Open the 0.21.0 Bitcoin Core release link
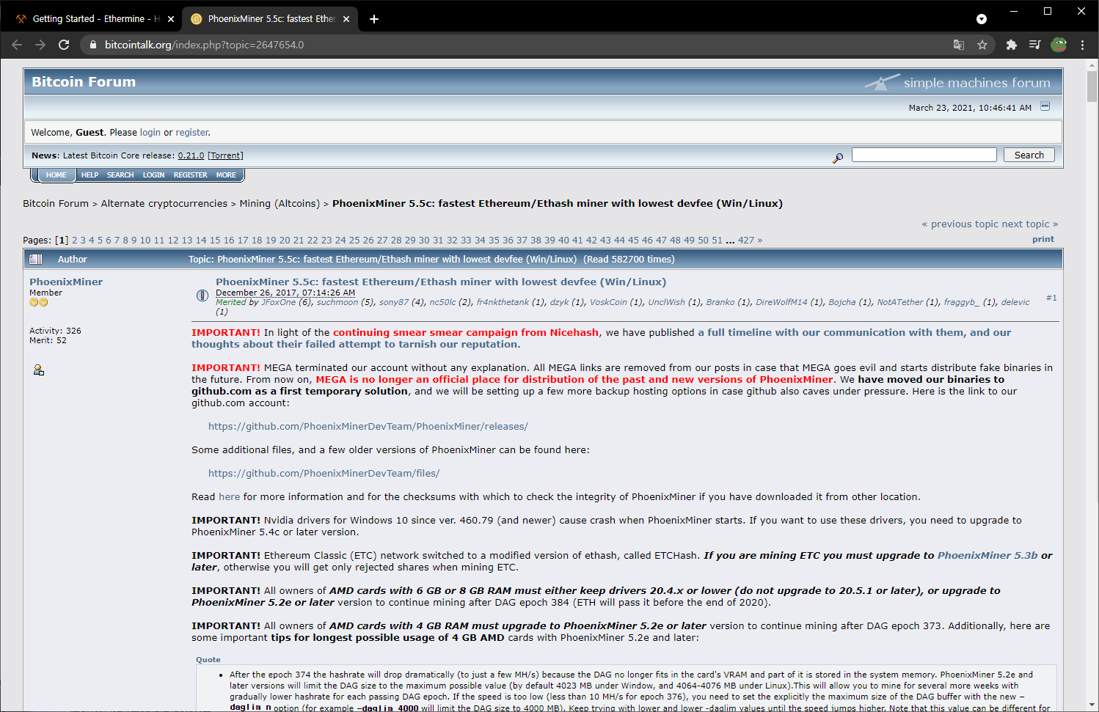The height and width of the screenshot is (712, 1099). pyautogui.click(x=191, y=155)
